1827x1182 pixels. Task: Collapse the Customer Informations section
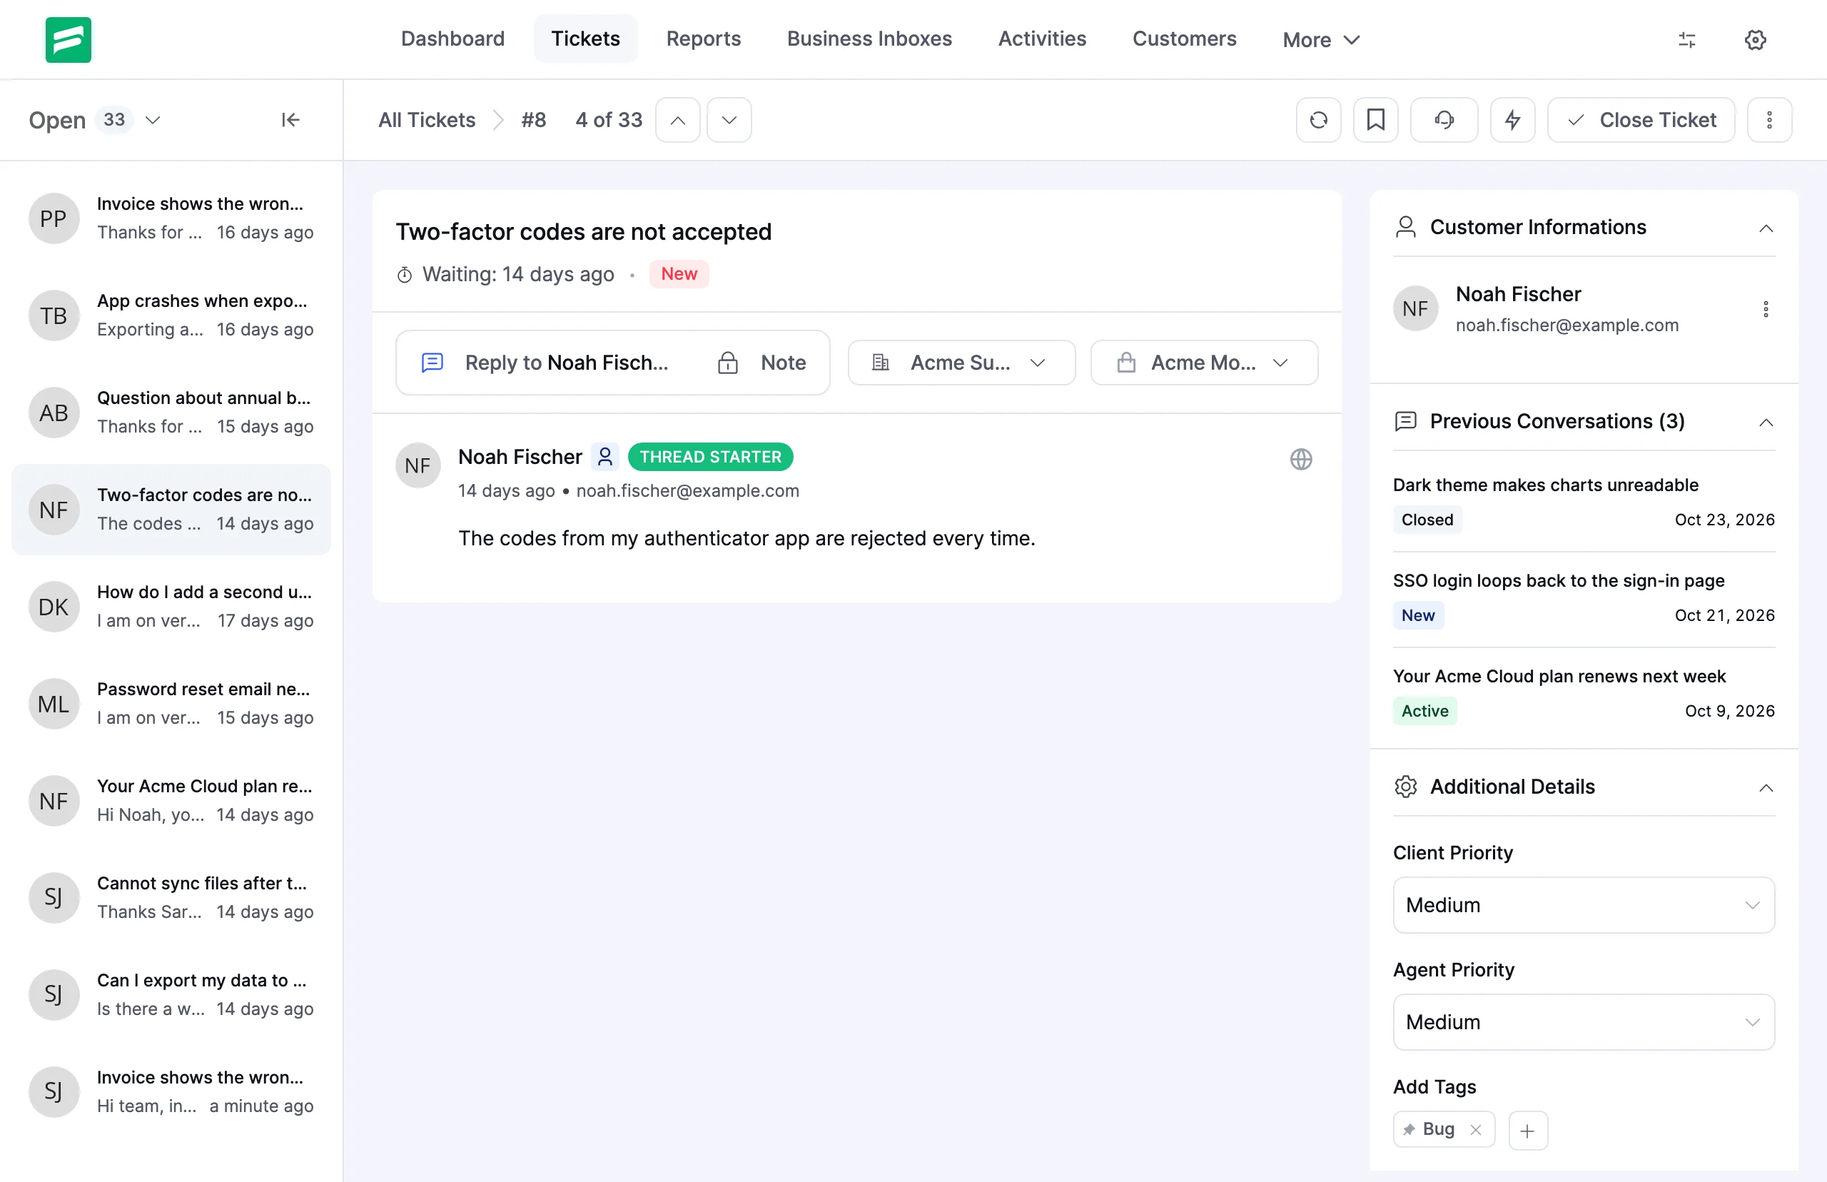coord(1765,228)
